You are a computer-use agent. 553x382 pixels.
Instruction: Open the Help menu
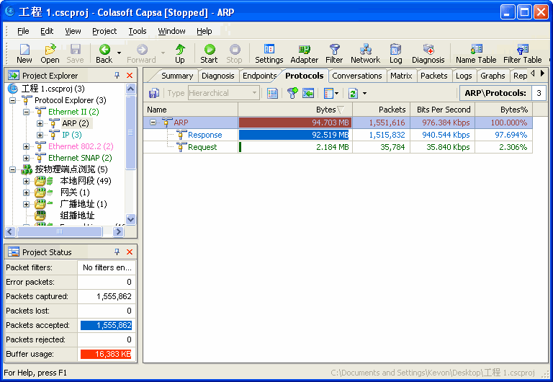click(204, 31)
